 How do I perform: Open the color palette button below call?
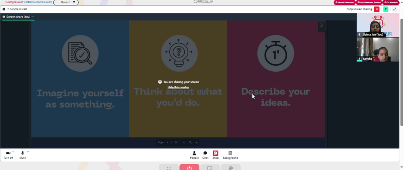tap(231, 168)
